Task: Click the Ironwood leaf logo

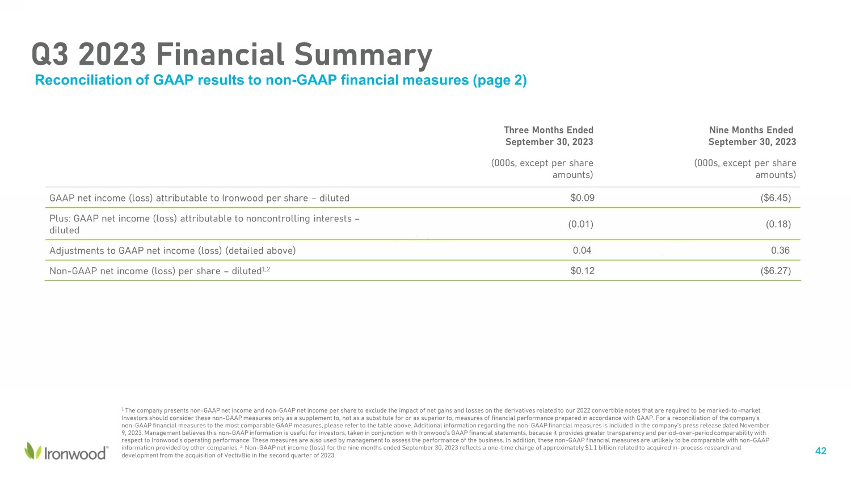Action: (33, 451)
